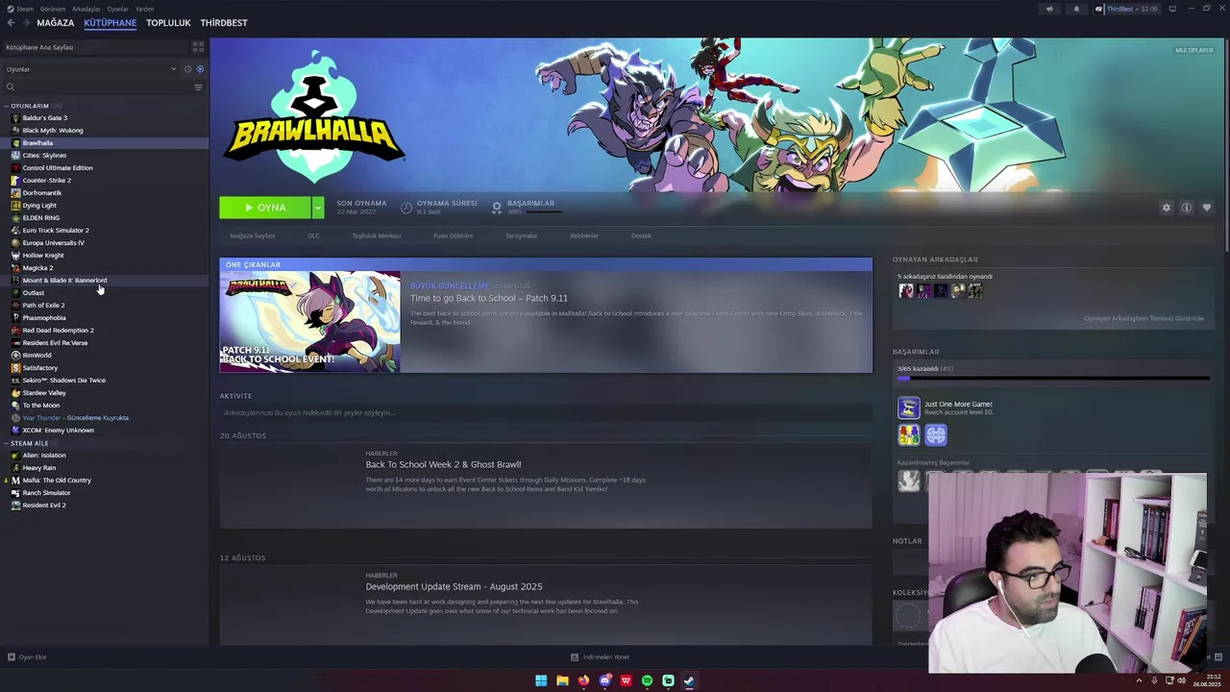Go back with the left arrow

point(11,22)
